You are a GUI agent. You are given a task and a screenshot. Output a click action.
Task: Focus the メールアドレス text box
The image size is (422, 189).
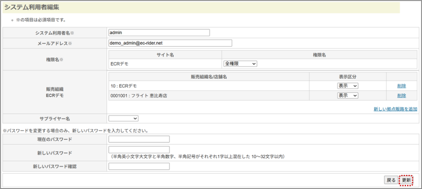(170, 43)
